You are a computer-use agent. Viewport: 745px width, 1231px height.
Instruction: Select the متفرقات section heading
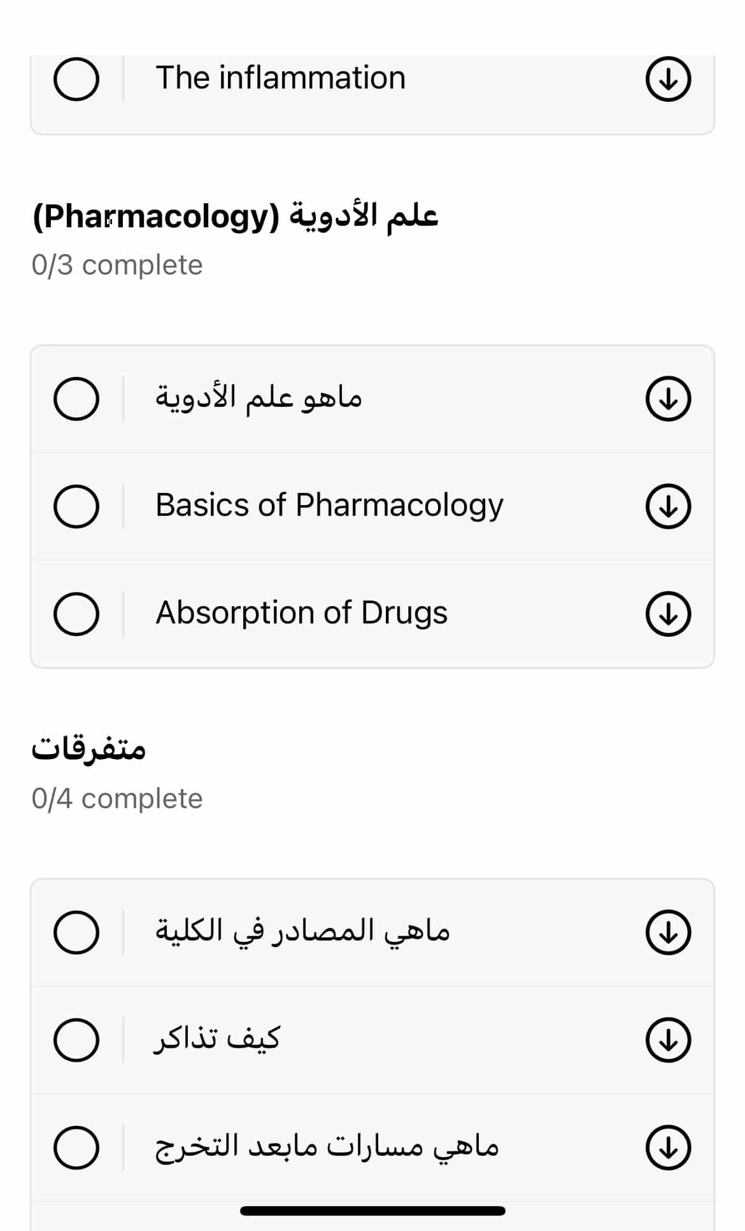[x=89, y=748]
